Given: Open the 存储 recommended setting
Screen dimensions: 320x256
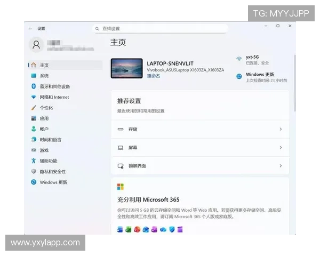Looking at the screenshot, I should (200, 129).
